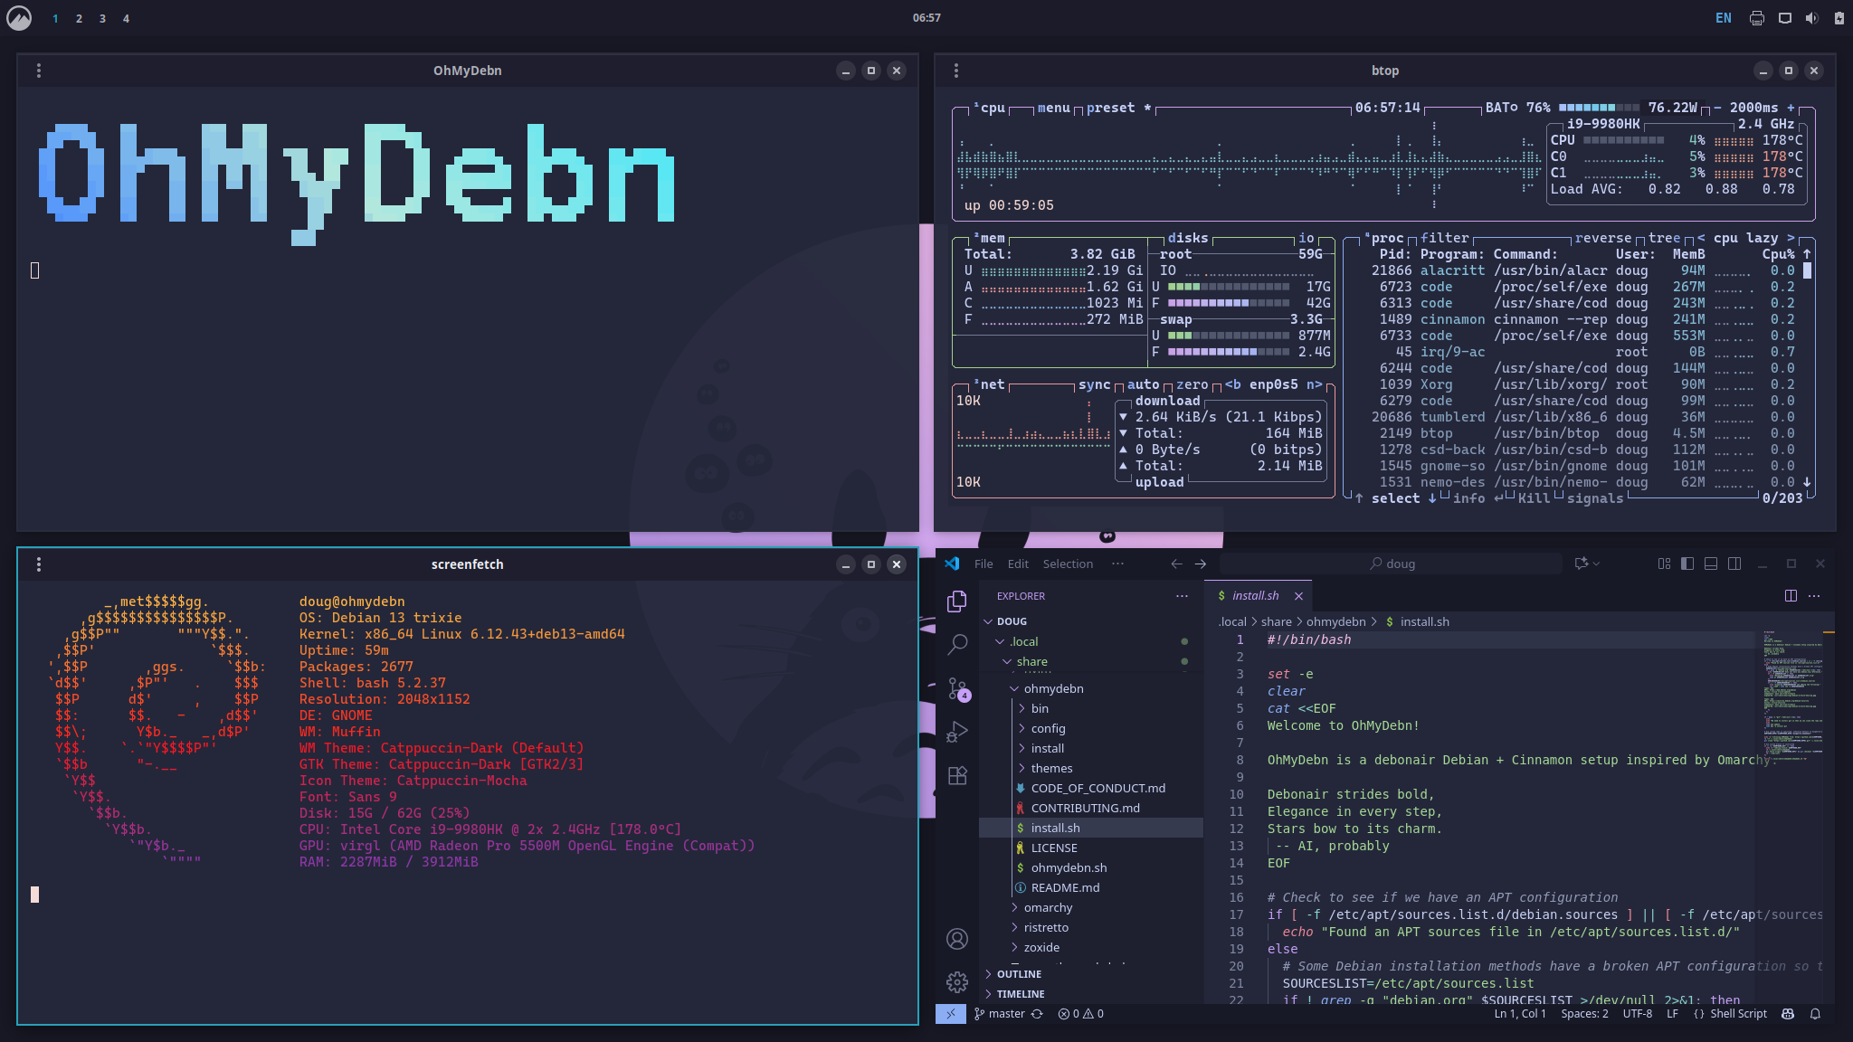Image resolution: width=1853 pixels, height=1042 pixels.
Task: Expand the themes folder
Action: click(1051, 768)
